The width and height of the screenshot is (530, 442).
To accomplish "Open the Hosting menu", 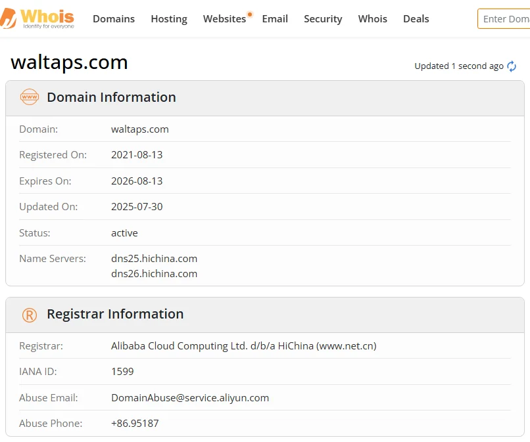I will point(169,19).
